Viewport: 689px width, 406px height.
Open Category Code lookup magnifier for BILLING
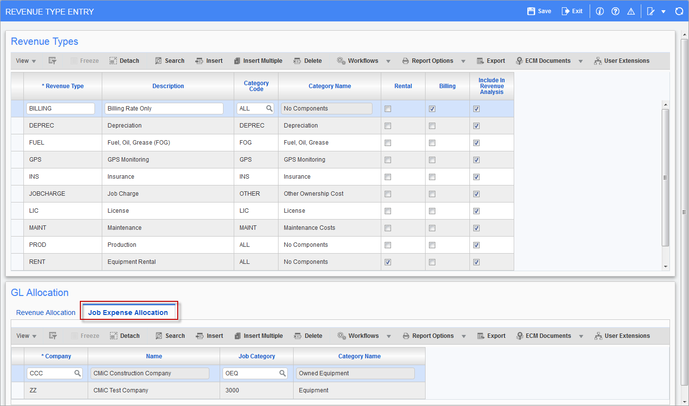pos(269,109)
